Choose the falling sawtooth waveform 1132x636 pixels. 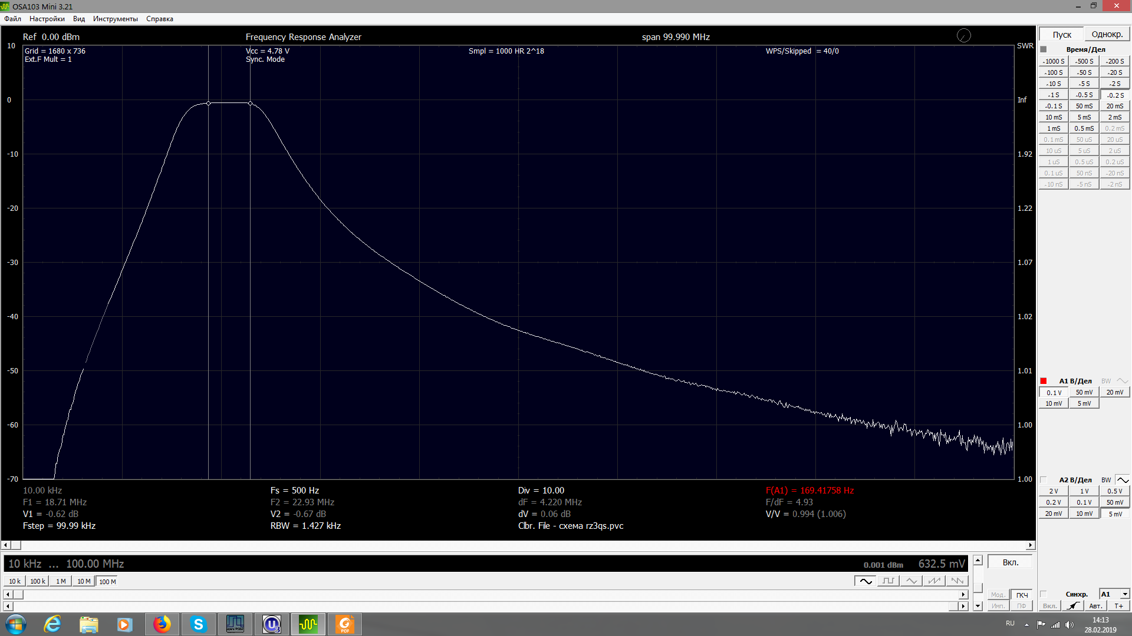pyautogui.click(x=957, y=581)
